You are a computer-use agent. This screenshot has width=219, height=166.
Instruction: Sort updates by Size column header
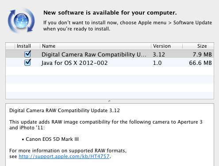coord(198,46)
